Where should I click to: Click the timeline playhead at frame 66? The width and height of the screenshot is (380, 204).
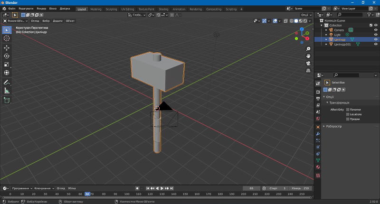[x=87, y=194]
